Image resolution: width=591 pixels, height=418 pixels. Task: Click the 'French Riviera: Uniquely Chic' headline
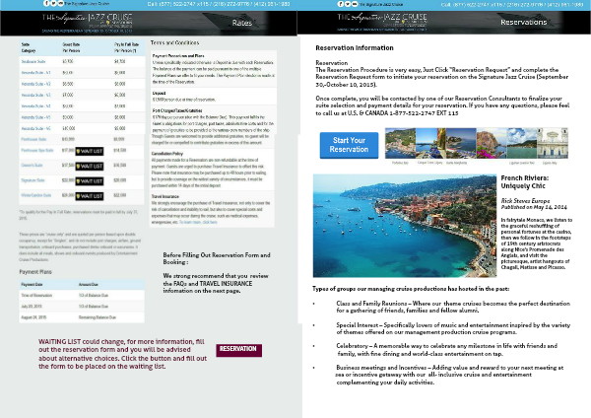525,181
